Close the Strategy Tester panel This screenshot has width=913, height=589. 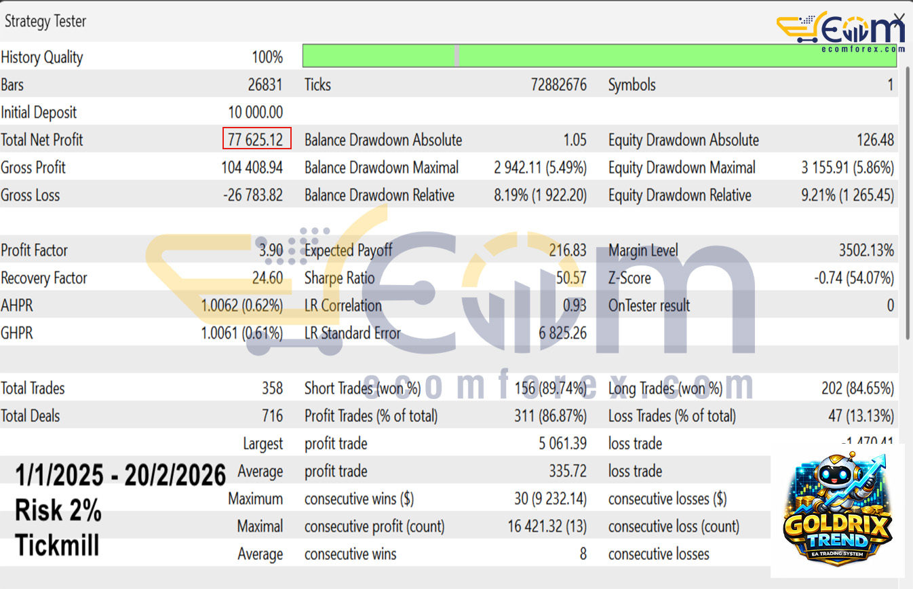(x=899, y=18)
